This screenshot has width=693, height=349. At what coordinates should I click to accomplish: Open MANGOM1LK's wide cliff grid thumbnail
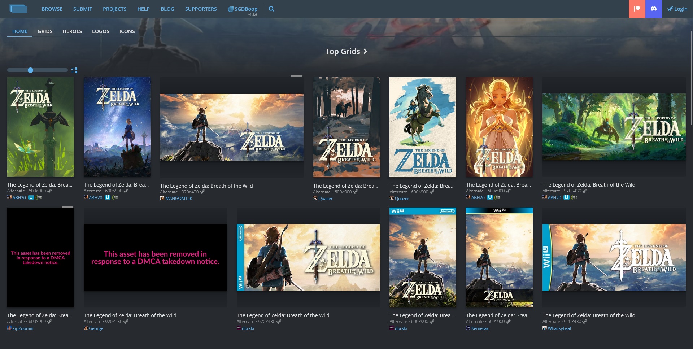(232, 127)
